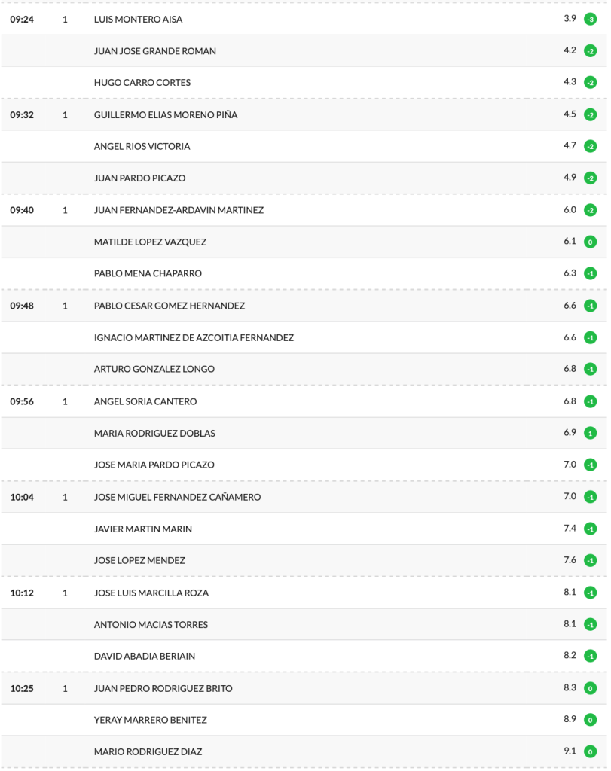Click the green badge for Hugo Carro Cortes
611x771 pixels.
click(x=590, y=83)
